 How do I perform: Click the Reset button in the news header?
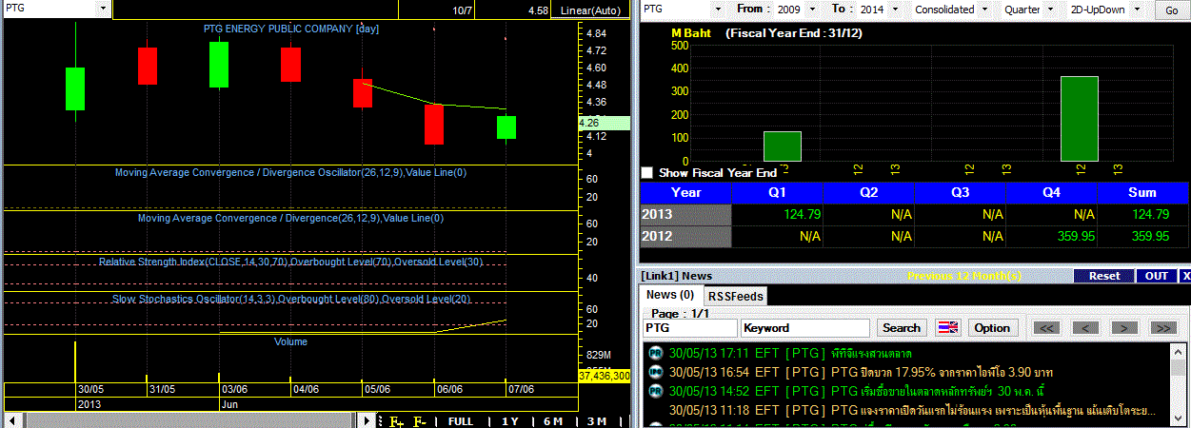point(1104,276)
